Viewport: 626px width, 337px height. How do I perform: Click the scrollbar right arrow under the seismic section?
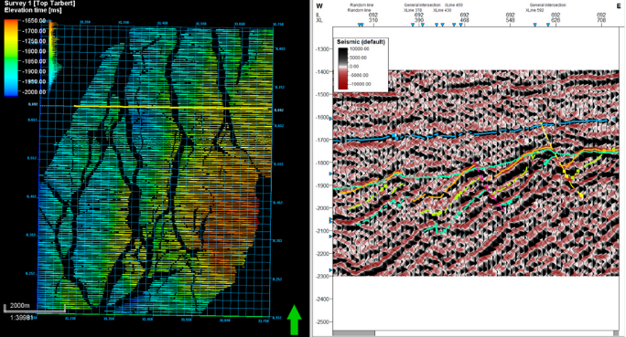coord(616,333)
